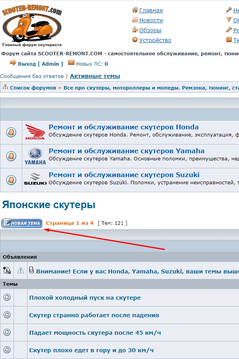Open the Главная menu link
The height and width of the screenshot is (359, 239).
(151, 10)
